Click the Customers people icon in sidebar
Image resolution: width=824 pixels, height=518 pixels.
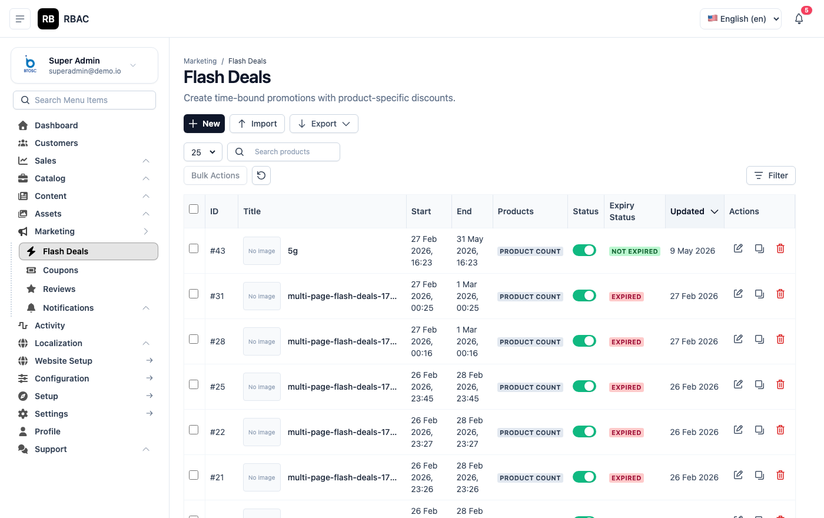pyautogui.click(x=23, y=143)
